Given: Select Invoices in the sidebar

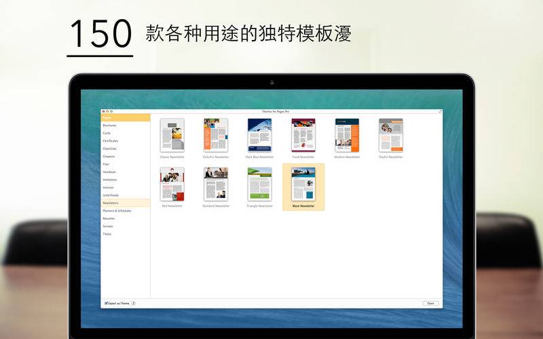Looking at the screenshot, I should click(x=126, y=188).
